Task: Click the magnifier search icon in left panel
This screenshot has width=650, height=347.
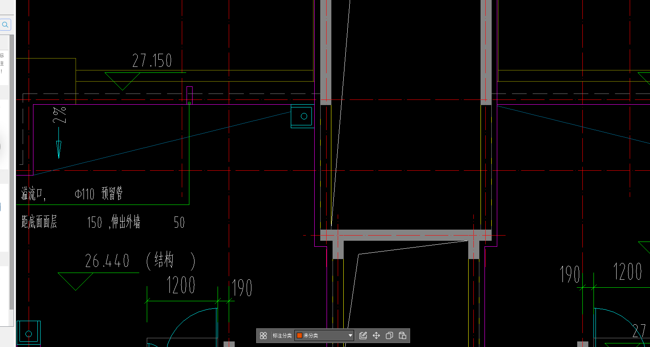Action: point(5,25)
